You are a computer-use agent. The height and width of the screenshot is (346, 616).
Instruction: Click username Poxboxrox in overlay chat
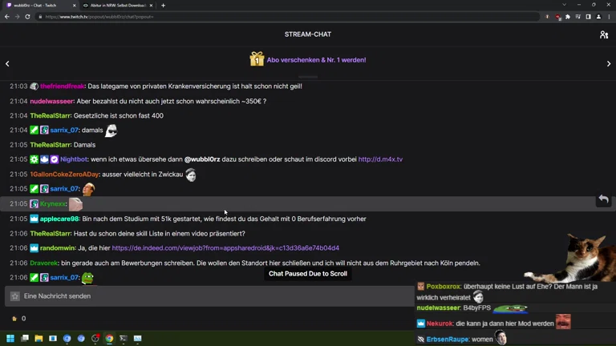[x=444, y=287]
